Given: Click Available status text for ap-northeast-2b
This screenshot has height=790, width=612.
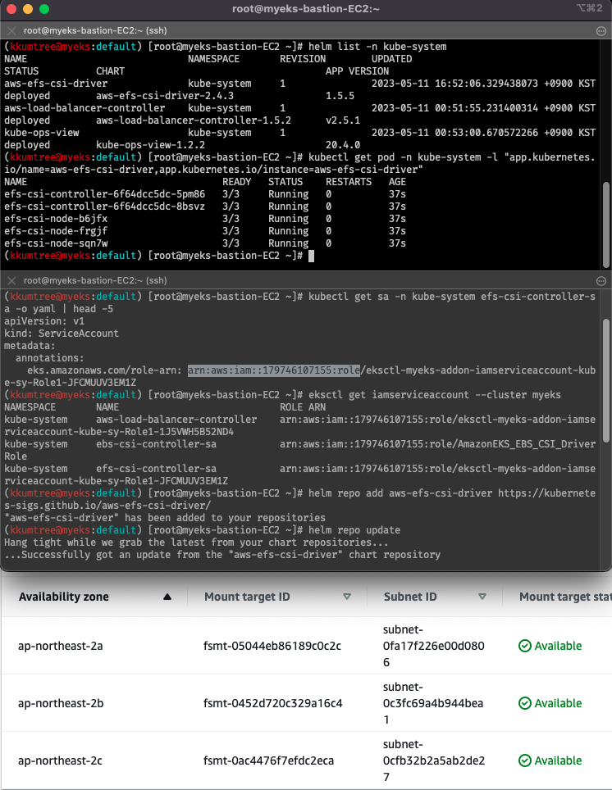Looking at the screenshot, I should pyautogui.click(x=558, y=703).
